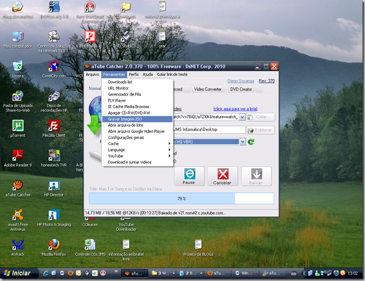Open CCleaner desktop shortcut
This screenshot has width=365, height=281.
pos(90,222)
